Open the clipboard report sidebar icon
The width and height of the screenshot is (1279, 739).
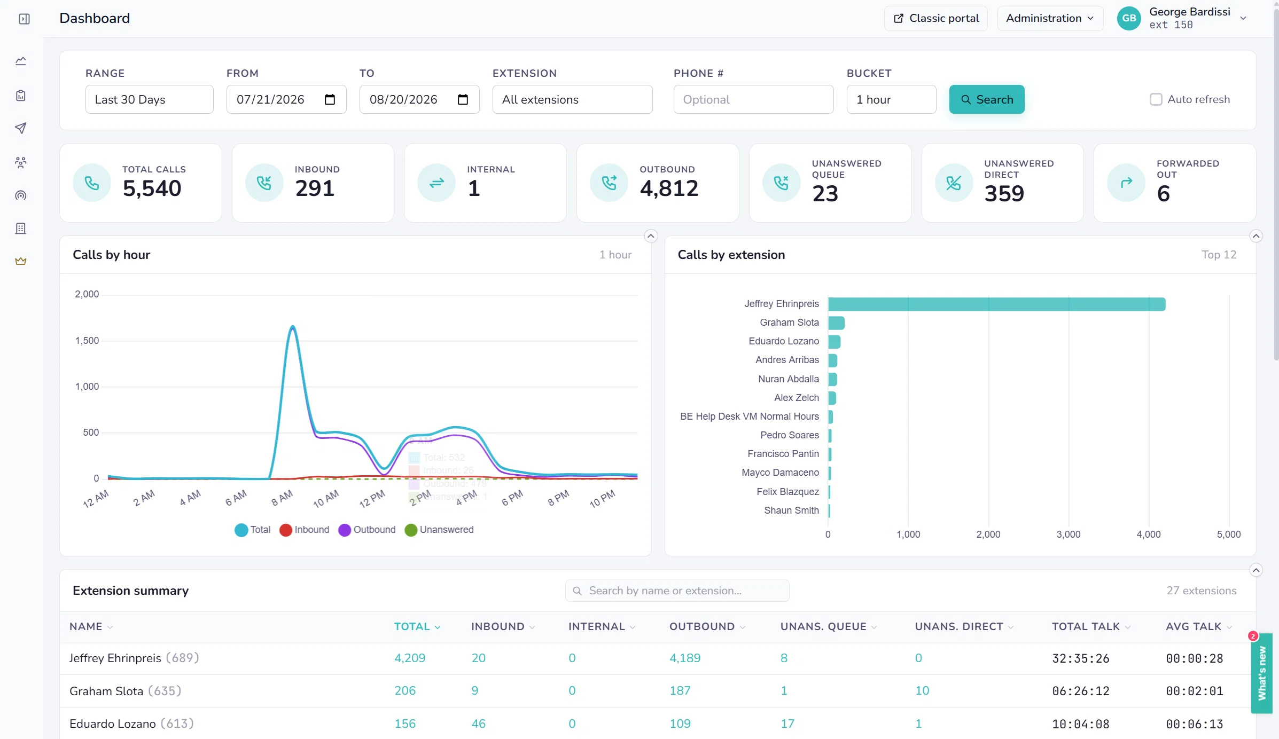(x=21, y=96)
